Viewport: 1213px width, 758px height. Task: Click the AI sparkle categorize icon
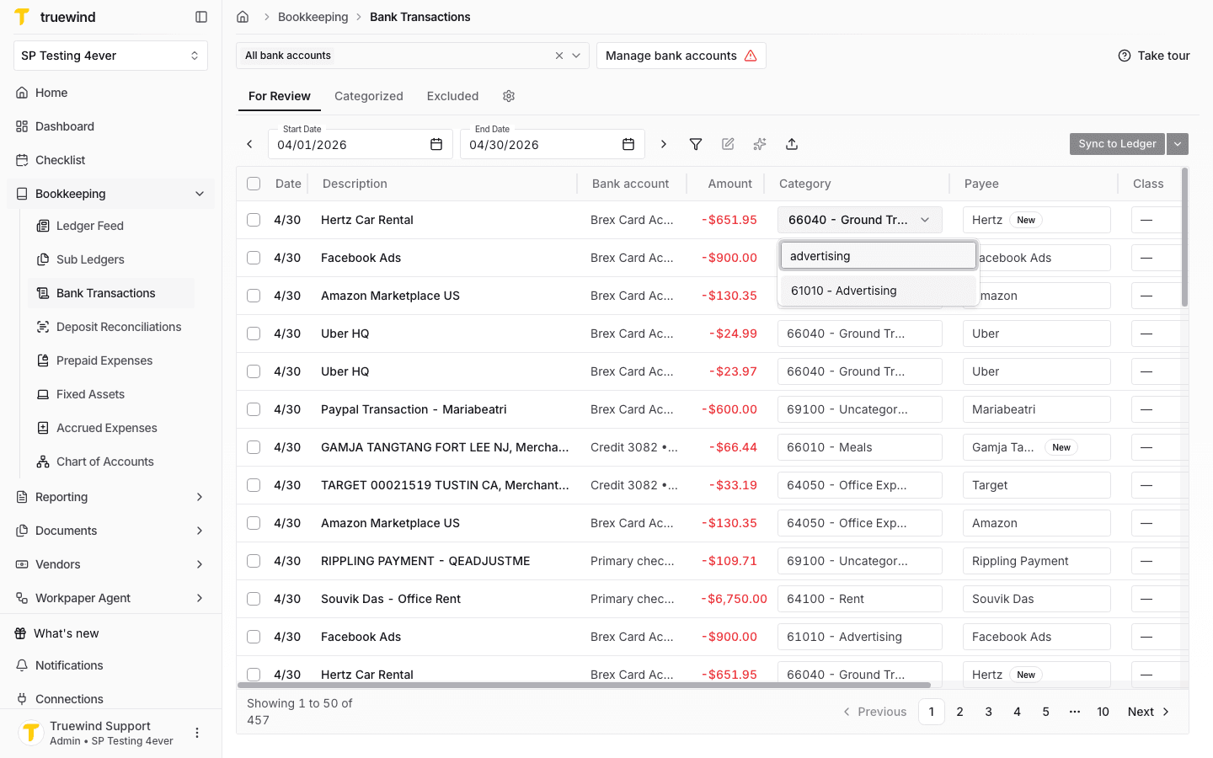[760, 144]
